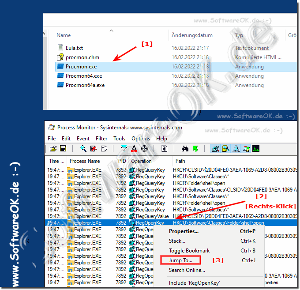Open the File menu in Process Monitor
This screenshot has height=290, width=300.
click(52, 139)
